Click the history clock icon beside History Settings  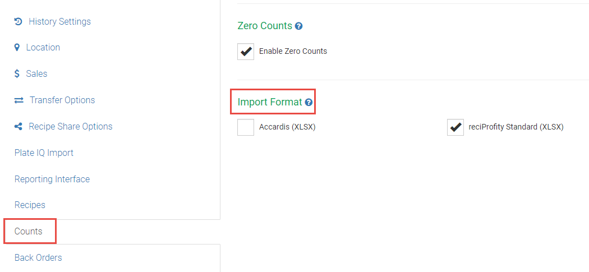(x=19, y=21)
